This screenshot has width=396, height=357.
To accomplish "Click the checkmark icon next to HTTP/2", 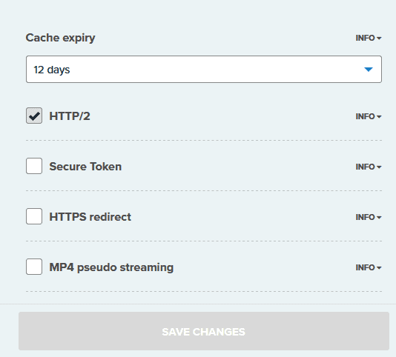I will [x=34, y=116].
